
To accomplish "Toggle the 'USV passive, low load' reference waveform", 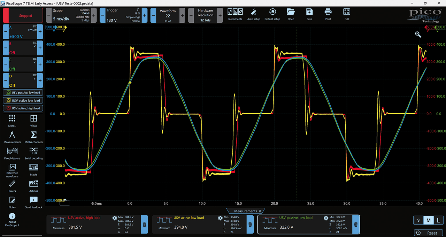I will 23,93.
